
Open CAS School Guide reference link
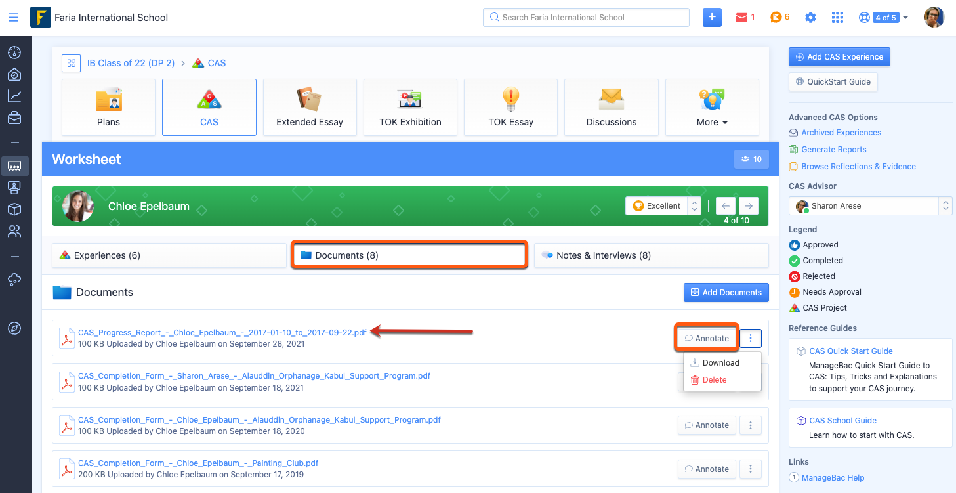click(843, 421)
